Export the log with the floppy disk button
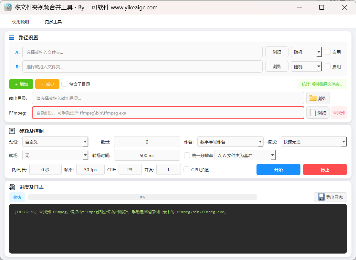 pos(330,197)
